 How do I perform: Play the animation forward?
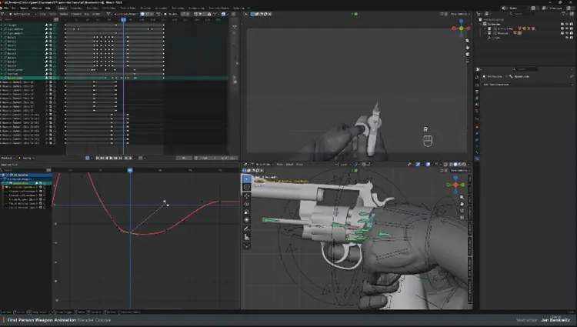[111, 158]
